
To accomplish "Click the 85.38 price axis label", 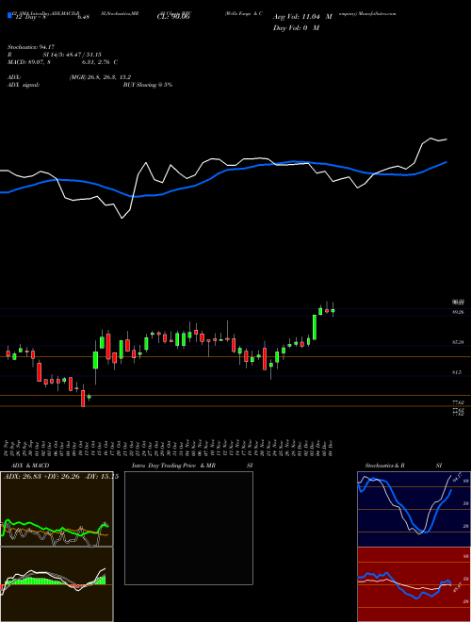I will pyautogui.click(x=459, y=342).
